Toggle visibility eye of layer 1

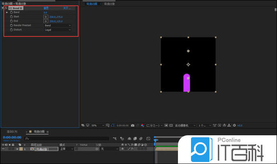click(3, 149)
